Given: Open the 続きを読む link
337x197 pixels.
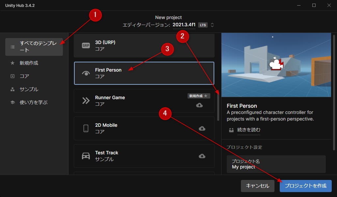Looking at the screenshot, I should click(x=248, y=130).
